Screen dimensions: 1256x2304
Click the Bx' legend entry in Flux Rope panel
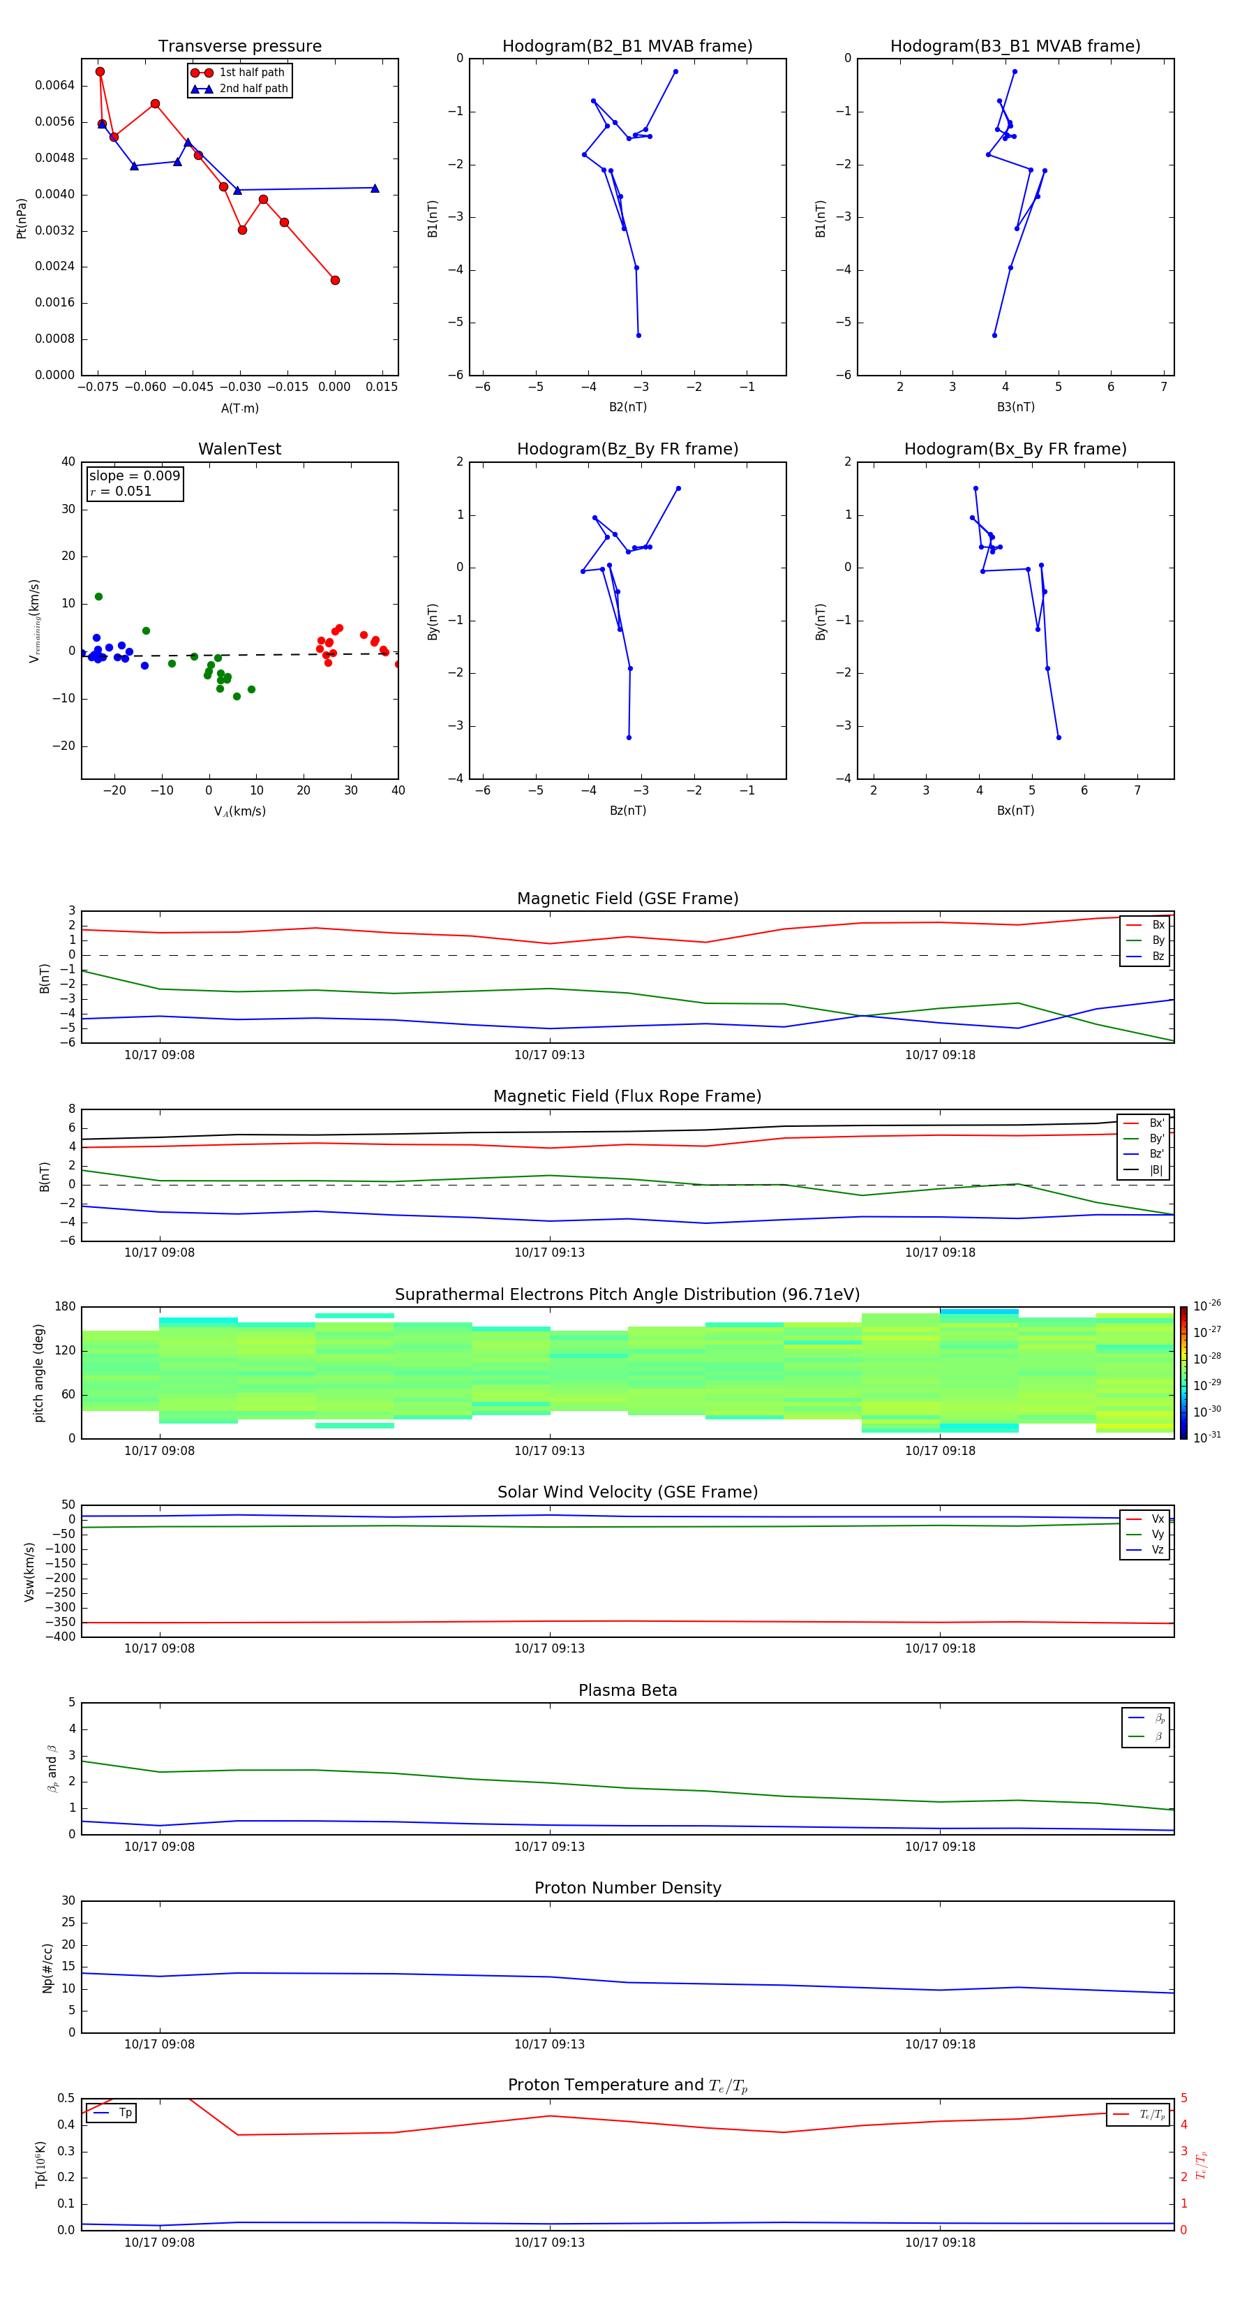[1144, 1123]
